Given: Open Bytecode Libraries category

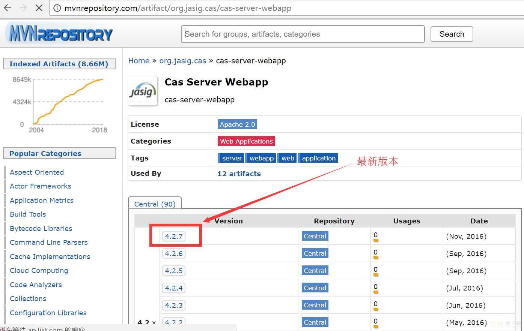Looking at the screenshot, I should [41, 229].
